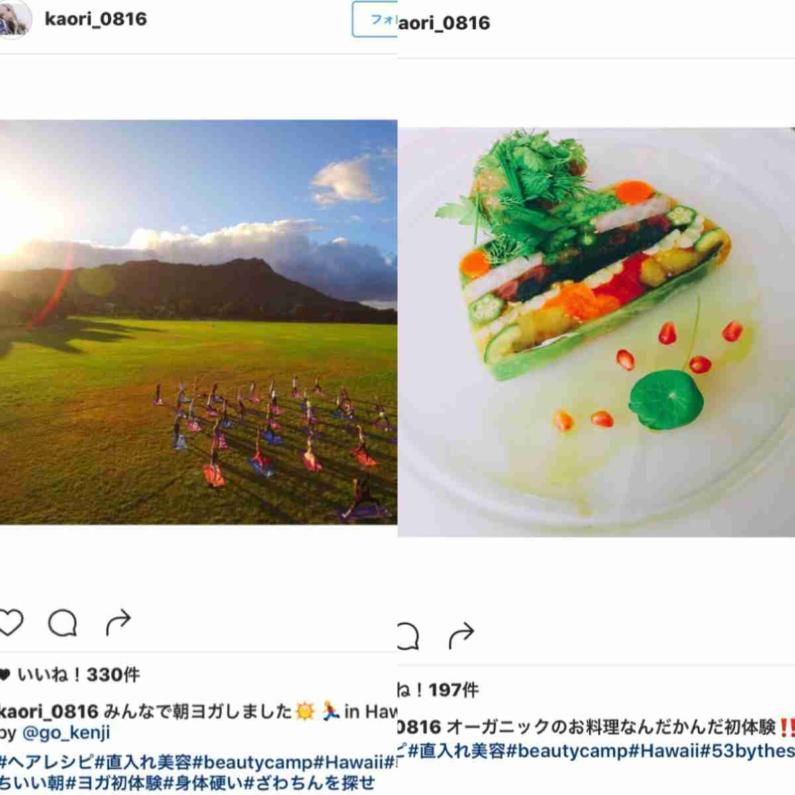Image resolution: width=795 pixels, height=795 pixels.
Task: Open comments on the organic food post
Action: coord(408,636)
